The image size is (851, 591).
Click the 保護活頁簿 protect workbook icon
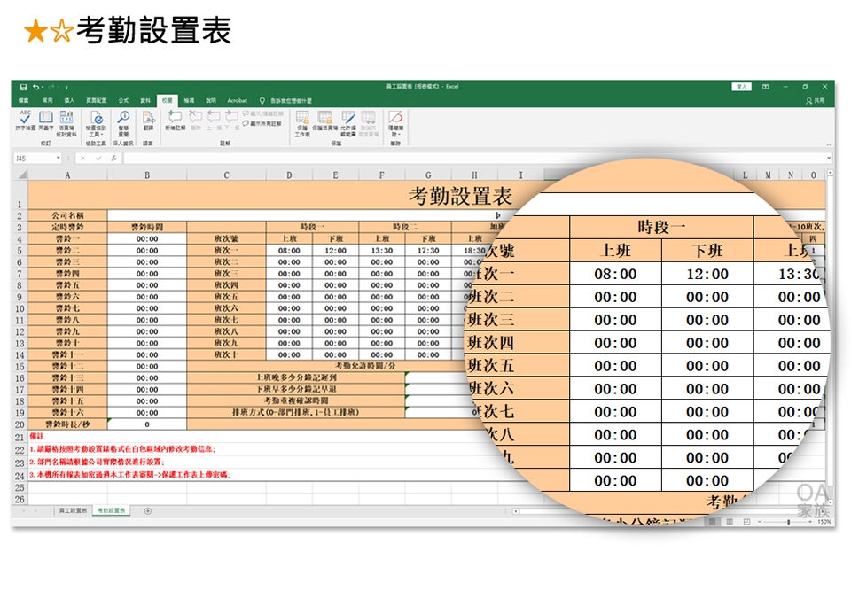(324, 119)
